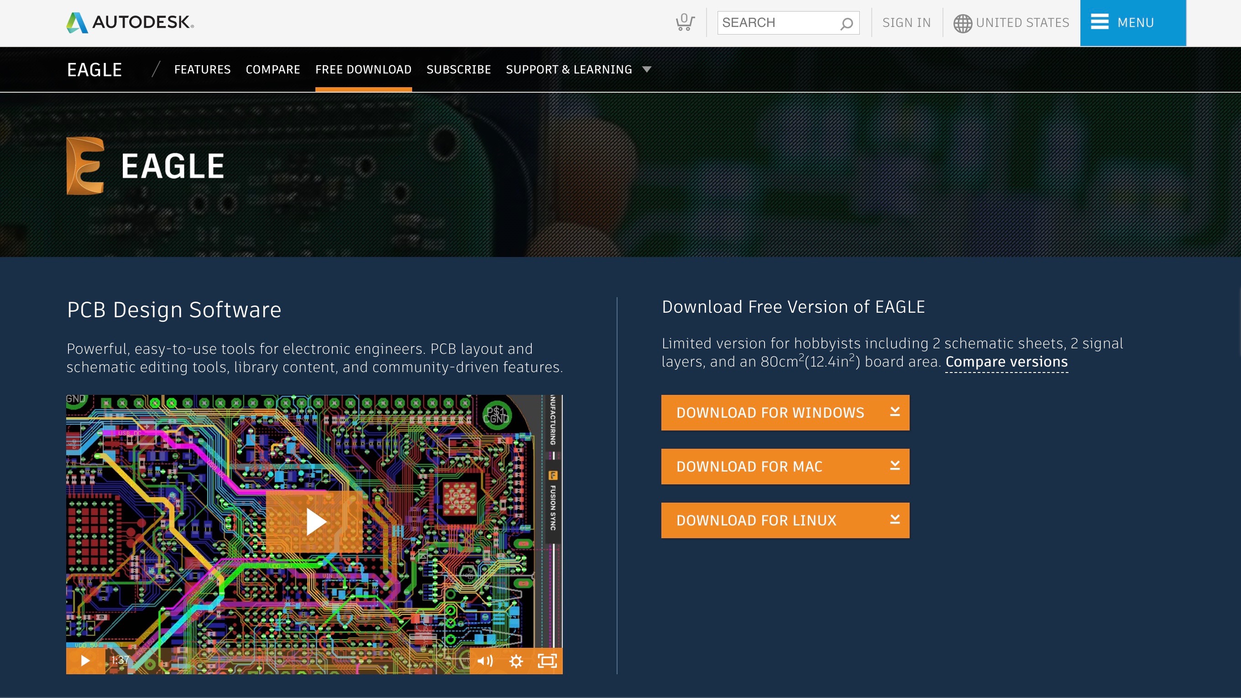Open the shopping cart icon
Image resolution: width=1241 pixels, height=698 pixels.
coord(684,23)
